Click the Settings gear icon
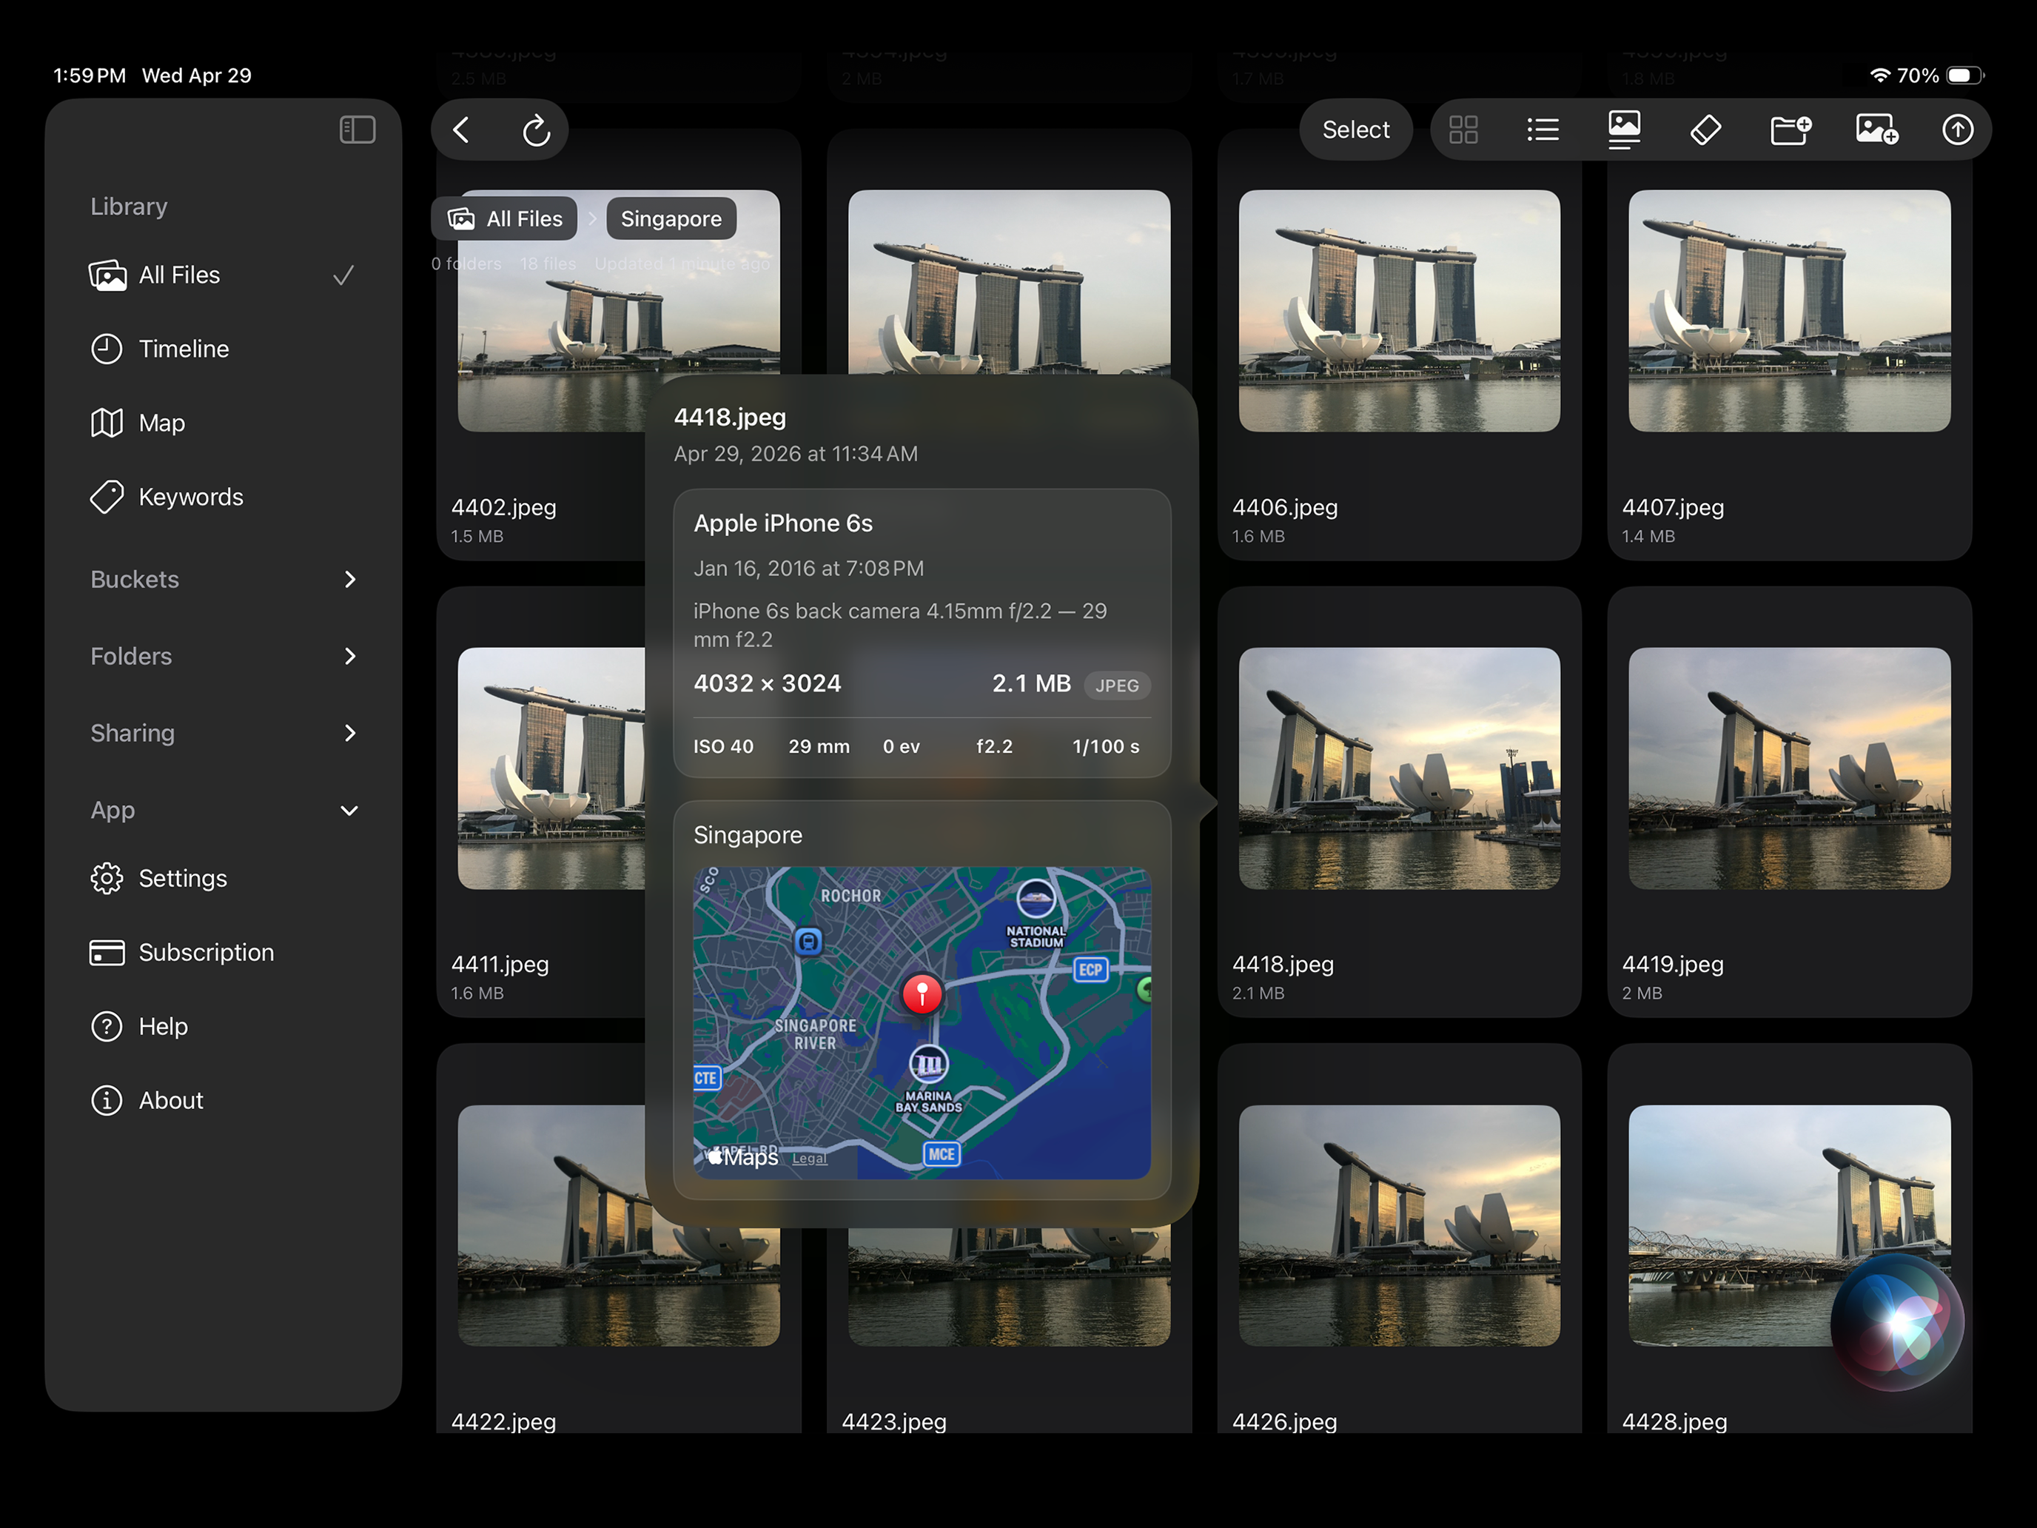2037x1528 pixels. click(107, 879)
